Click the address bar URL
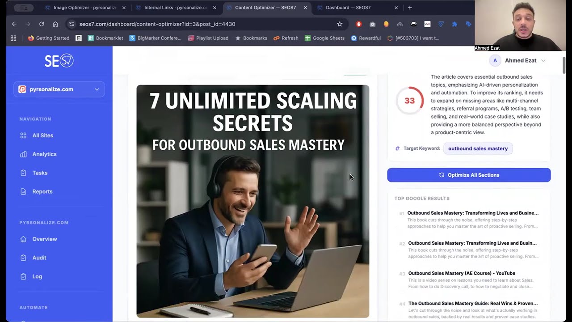Image resolution: width=572 pixels, height=322 pixels. point(157,24)
